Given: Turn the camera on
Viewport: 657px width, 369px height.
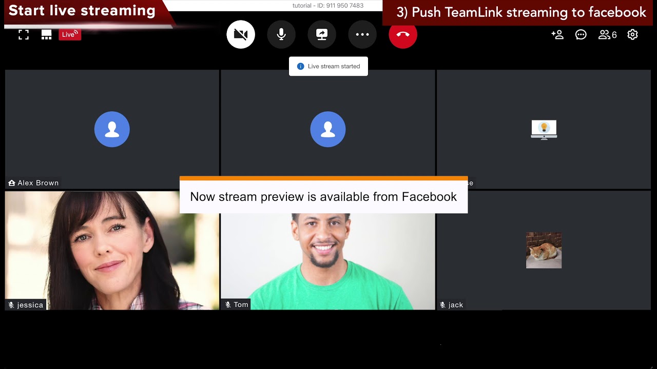Looking at the screenshot, I should point(241,34).
